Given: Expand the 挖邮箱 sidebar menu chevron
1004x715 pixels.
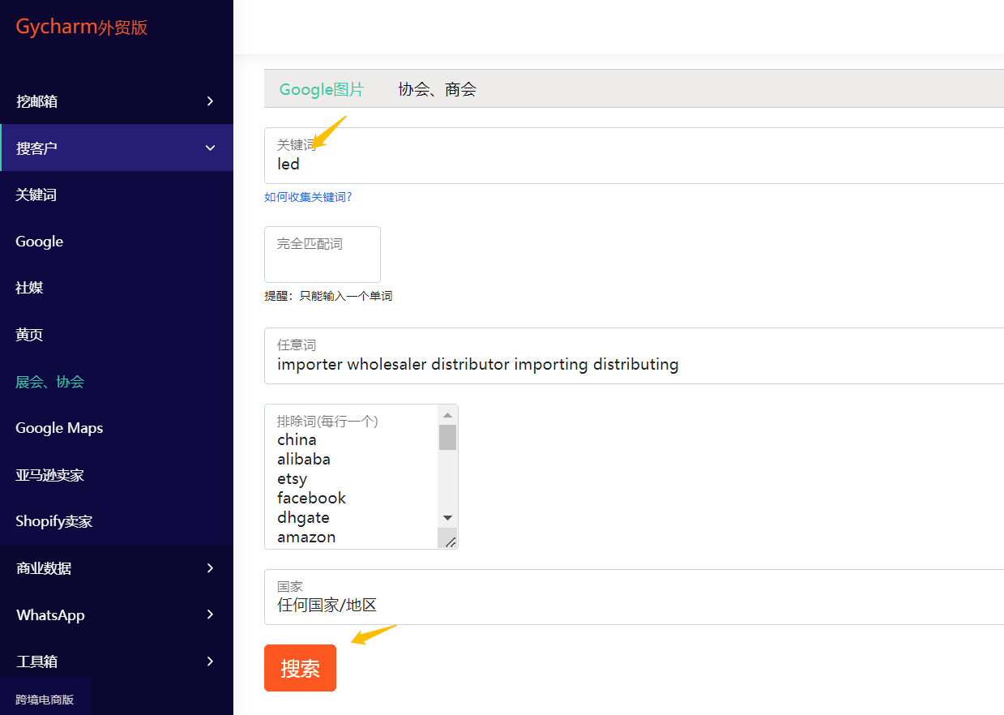Looking at the screenshot, I should (210, 101).
